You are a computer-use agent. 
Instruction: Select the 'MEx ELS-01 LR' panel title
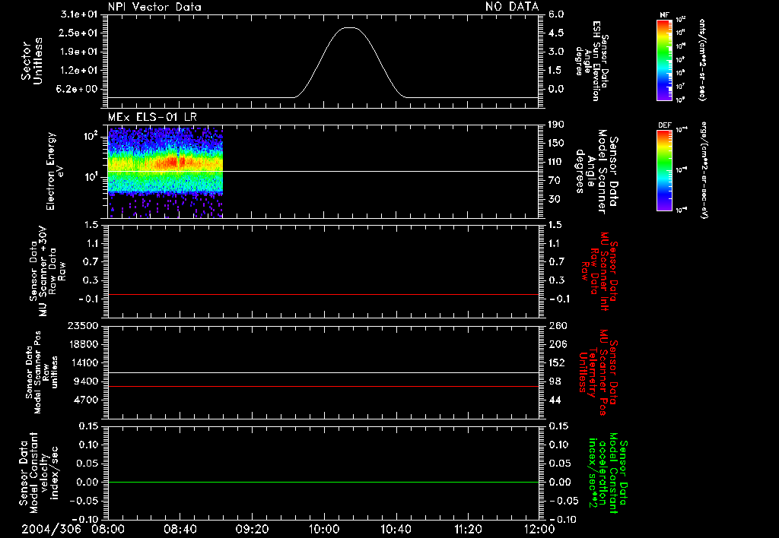tap(152, 117)
